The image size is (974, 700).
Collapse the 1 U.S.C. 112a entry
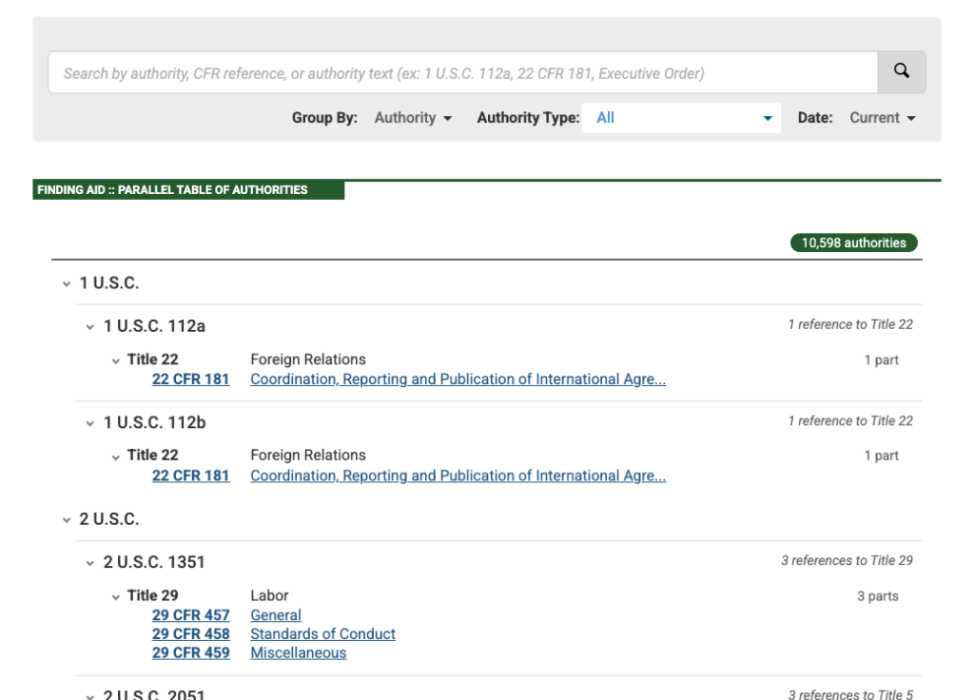tap(90, 327)
